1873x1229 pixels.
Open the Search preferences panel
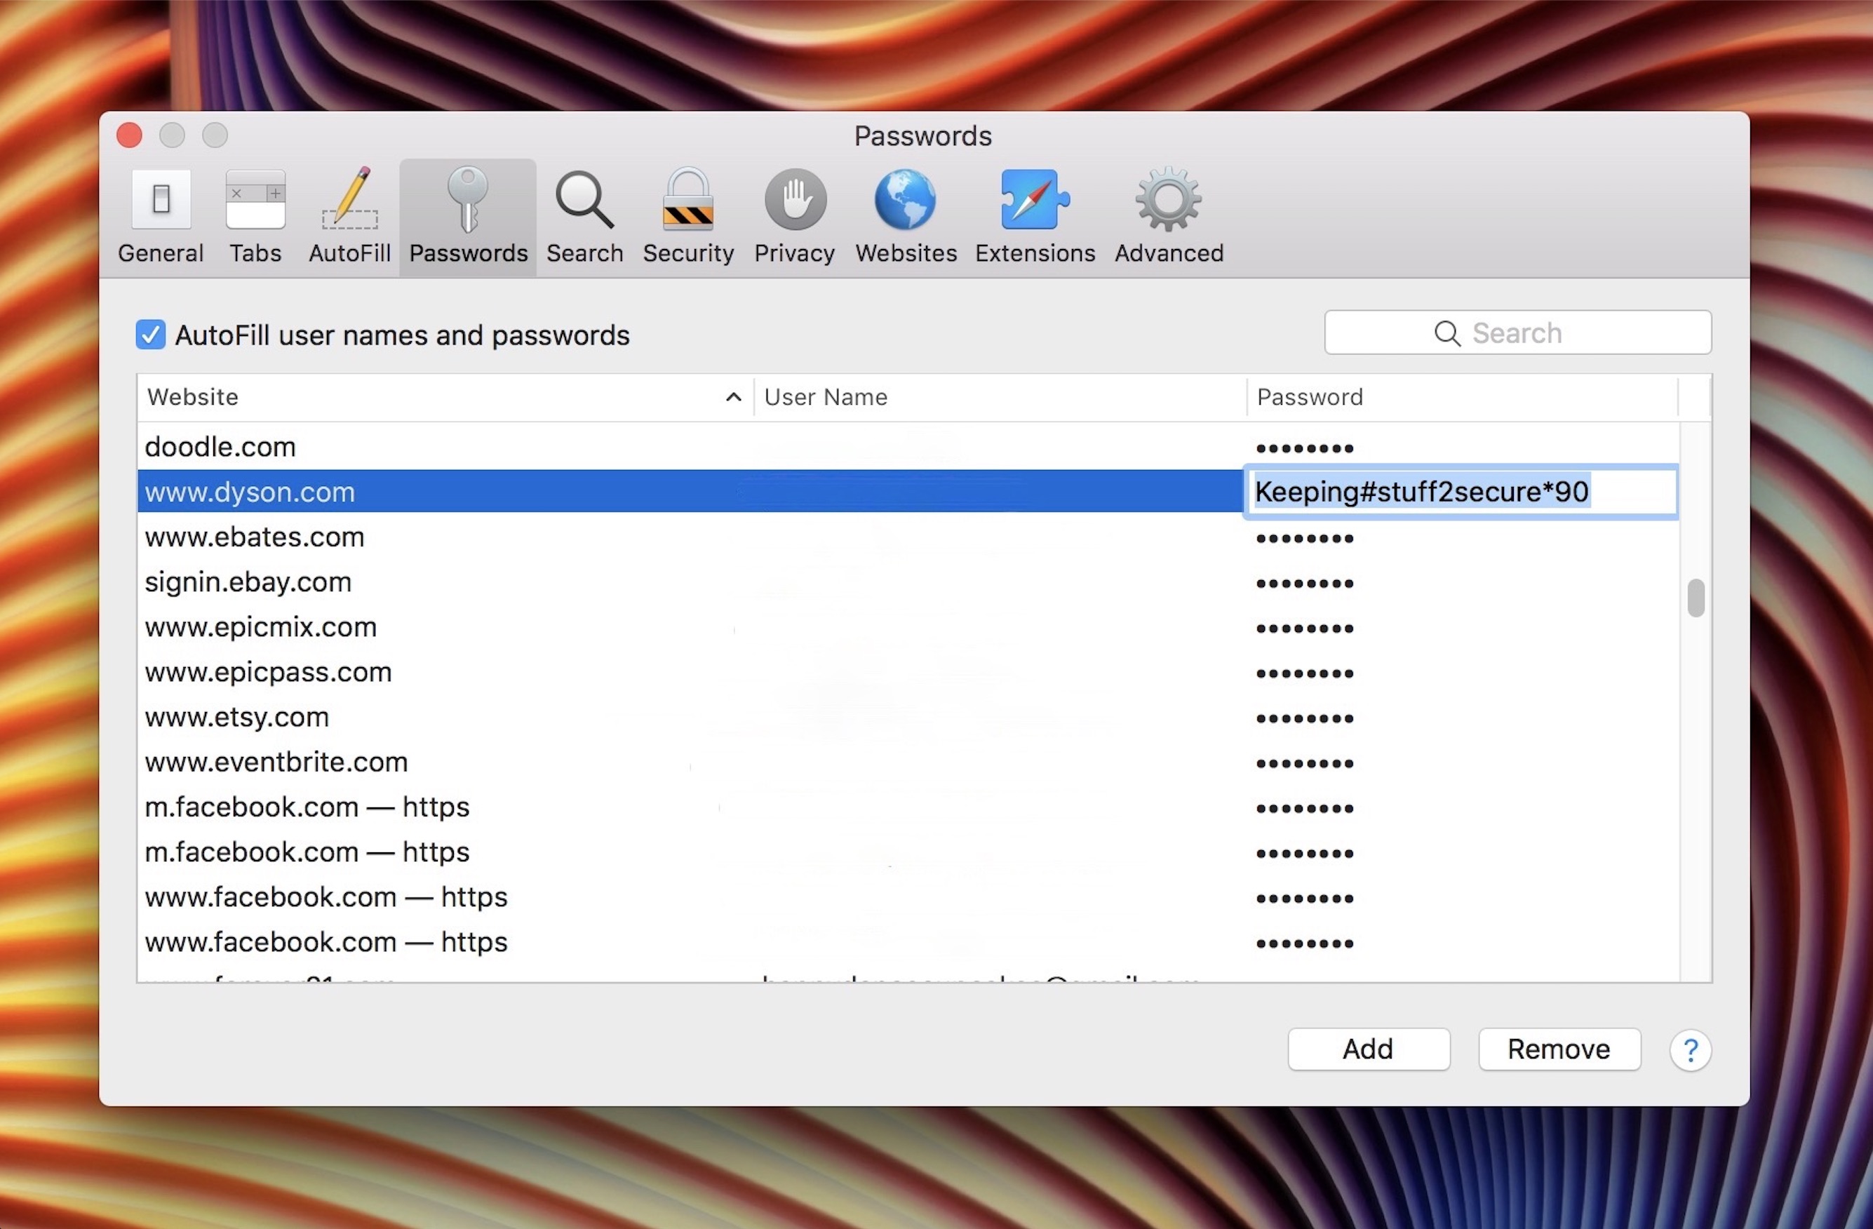tap(582, 214)
